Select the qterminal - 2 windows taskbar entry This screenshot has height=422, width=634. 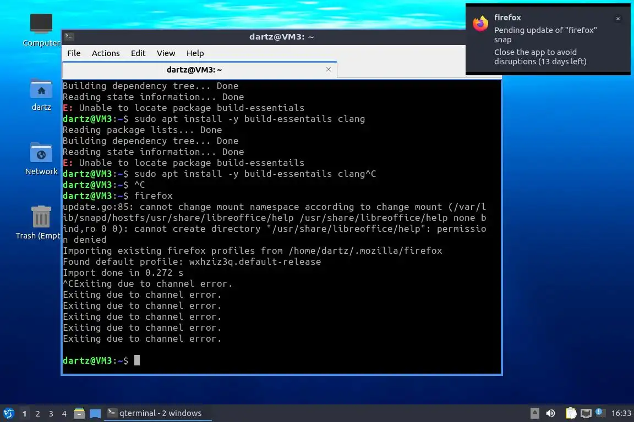[158, 413]
